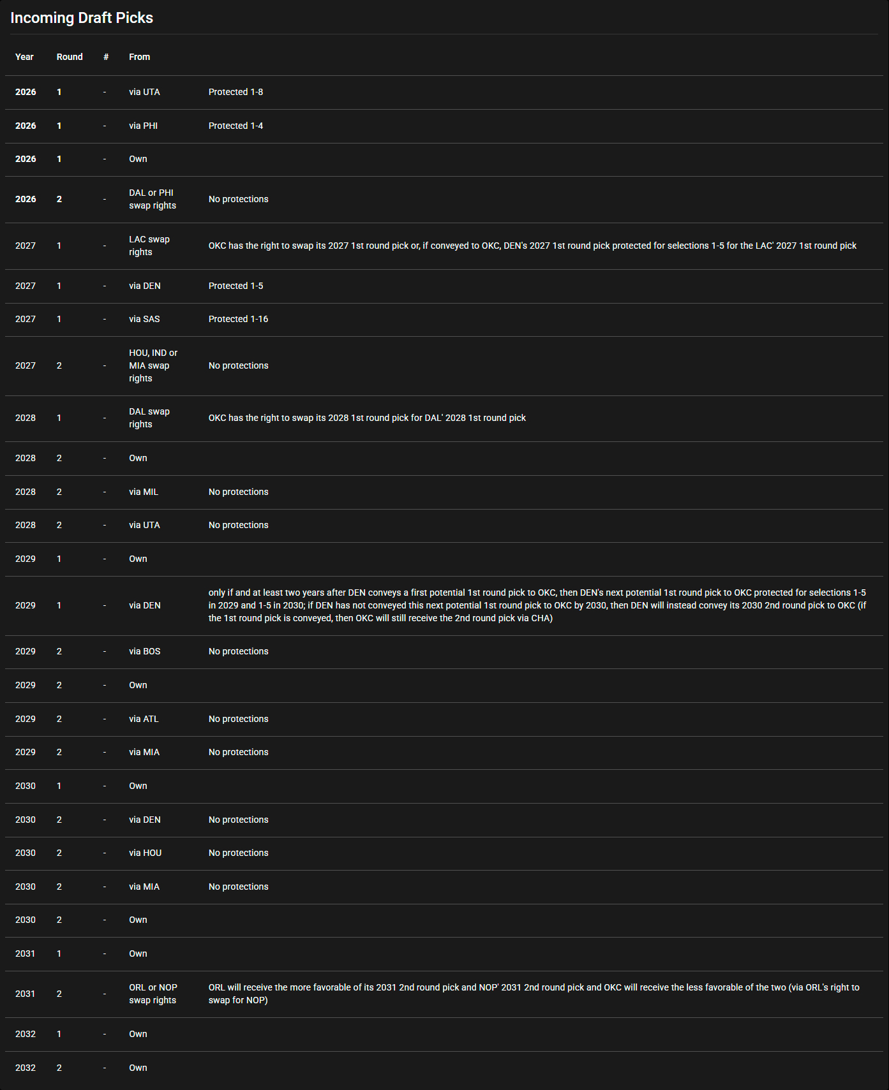Click the From column header
Viewport: 889px width, 1090px height.
139,57
